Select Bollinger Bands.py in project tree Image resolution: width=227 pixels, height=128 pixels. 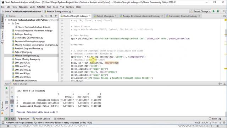pyautogui.click(x=23, y=34)
